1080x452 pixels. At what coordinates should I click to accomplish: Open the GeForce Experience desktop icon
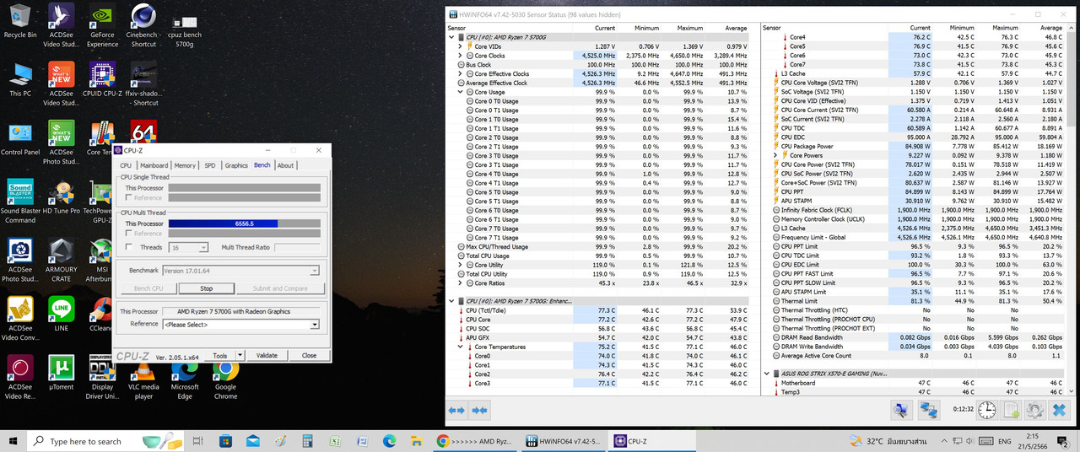102,25
